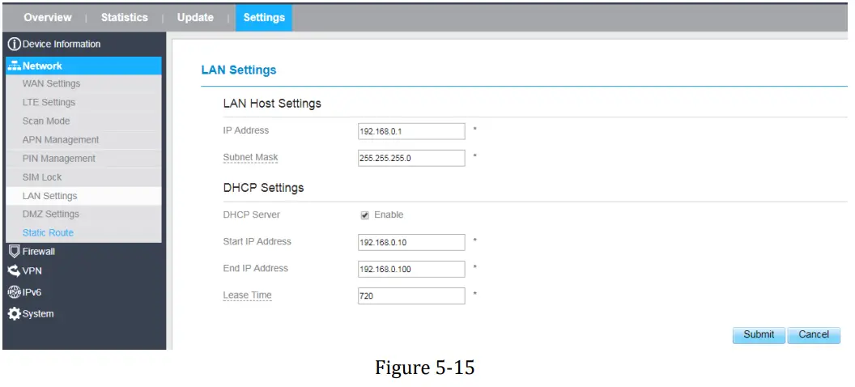Select WAN Settings in the sidebar
This screenshot has height=387, width=855.
pos(51,83)
